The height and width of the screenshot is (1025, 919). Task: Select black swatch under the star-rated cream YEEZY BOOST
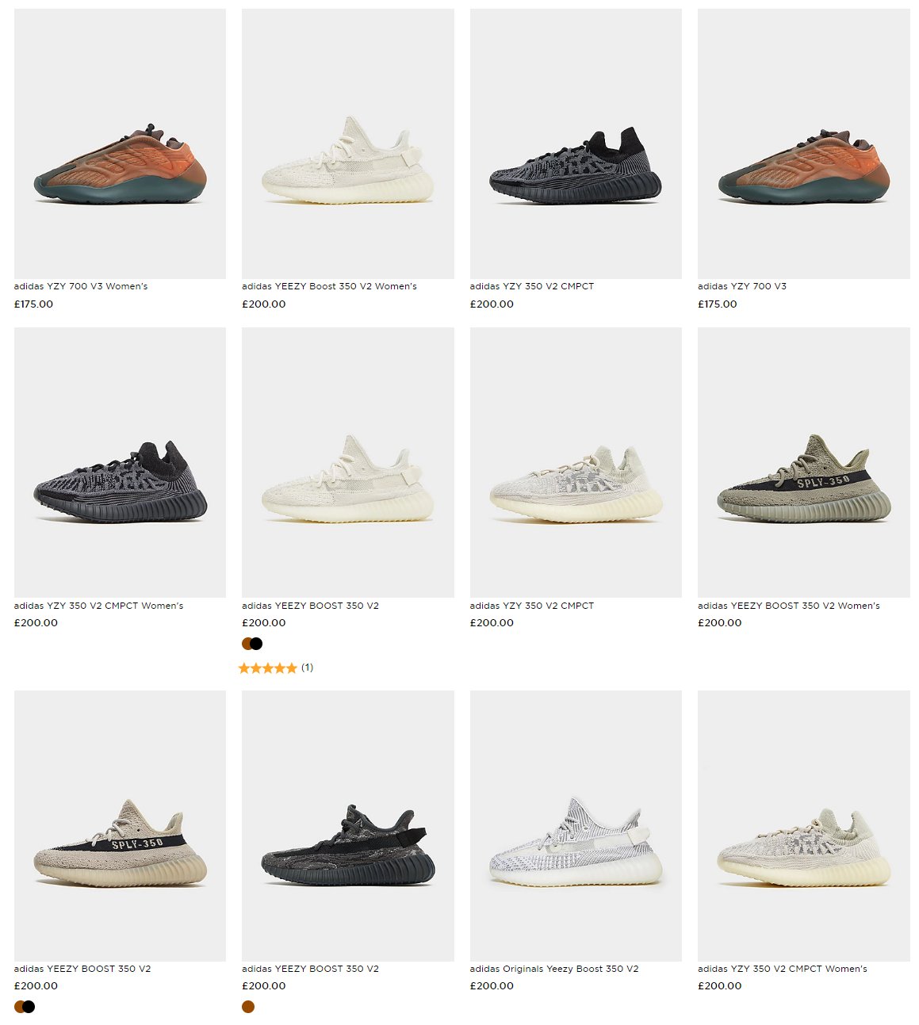[x=256, y=644]
